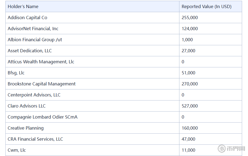The height and width of the screenshot is (156, 248).
Task: Click Brookstone Capital Management holder name
Action: [42, 84]
